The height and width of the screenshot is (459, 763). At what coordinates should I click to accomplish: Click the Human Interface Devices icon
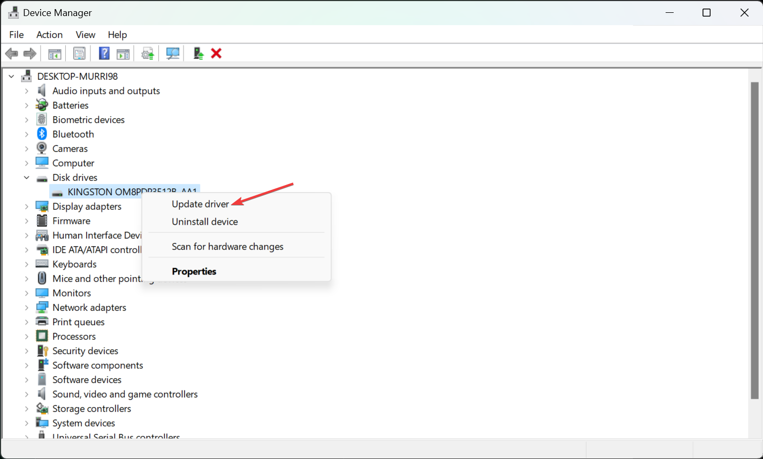pos(42,235)
